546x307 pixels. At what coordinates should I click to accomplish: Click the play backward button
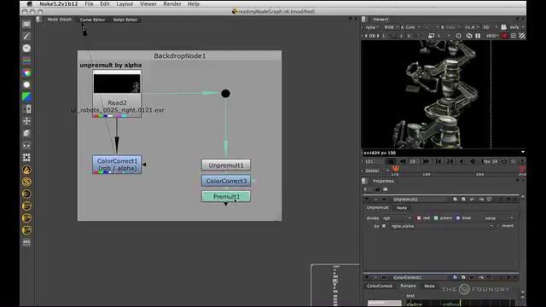462,161
